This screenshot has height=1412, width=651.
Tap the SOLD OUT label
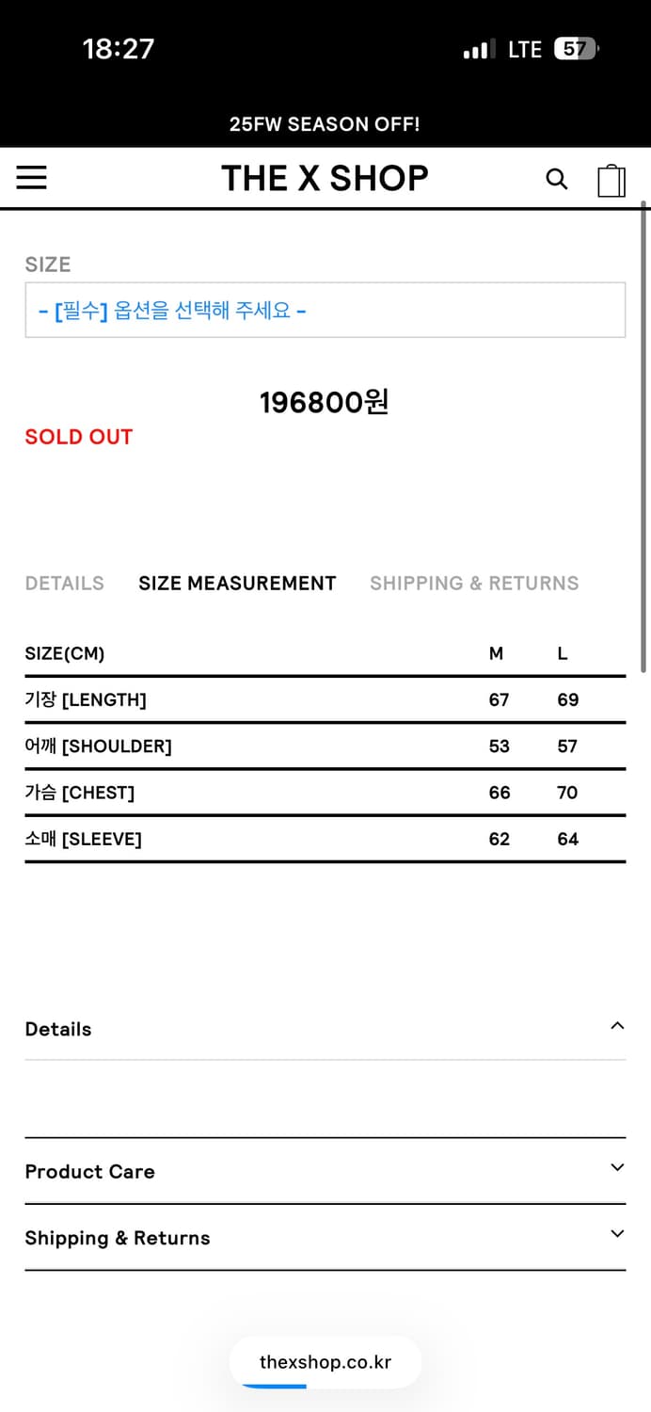[79, 437]
